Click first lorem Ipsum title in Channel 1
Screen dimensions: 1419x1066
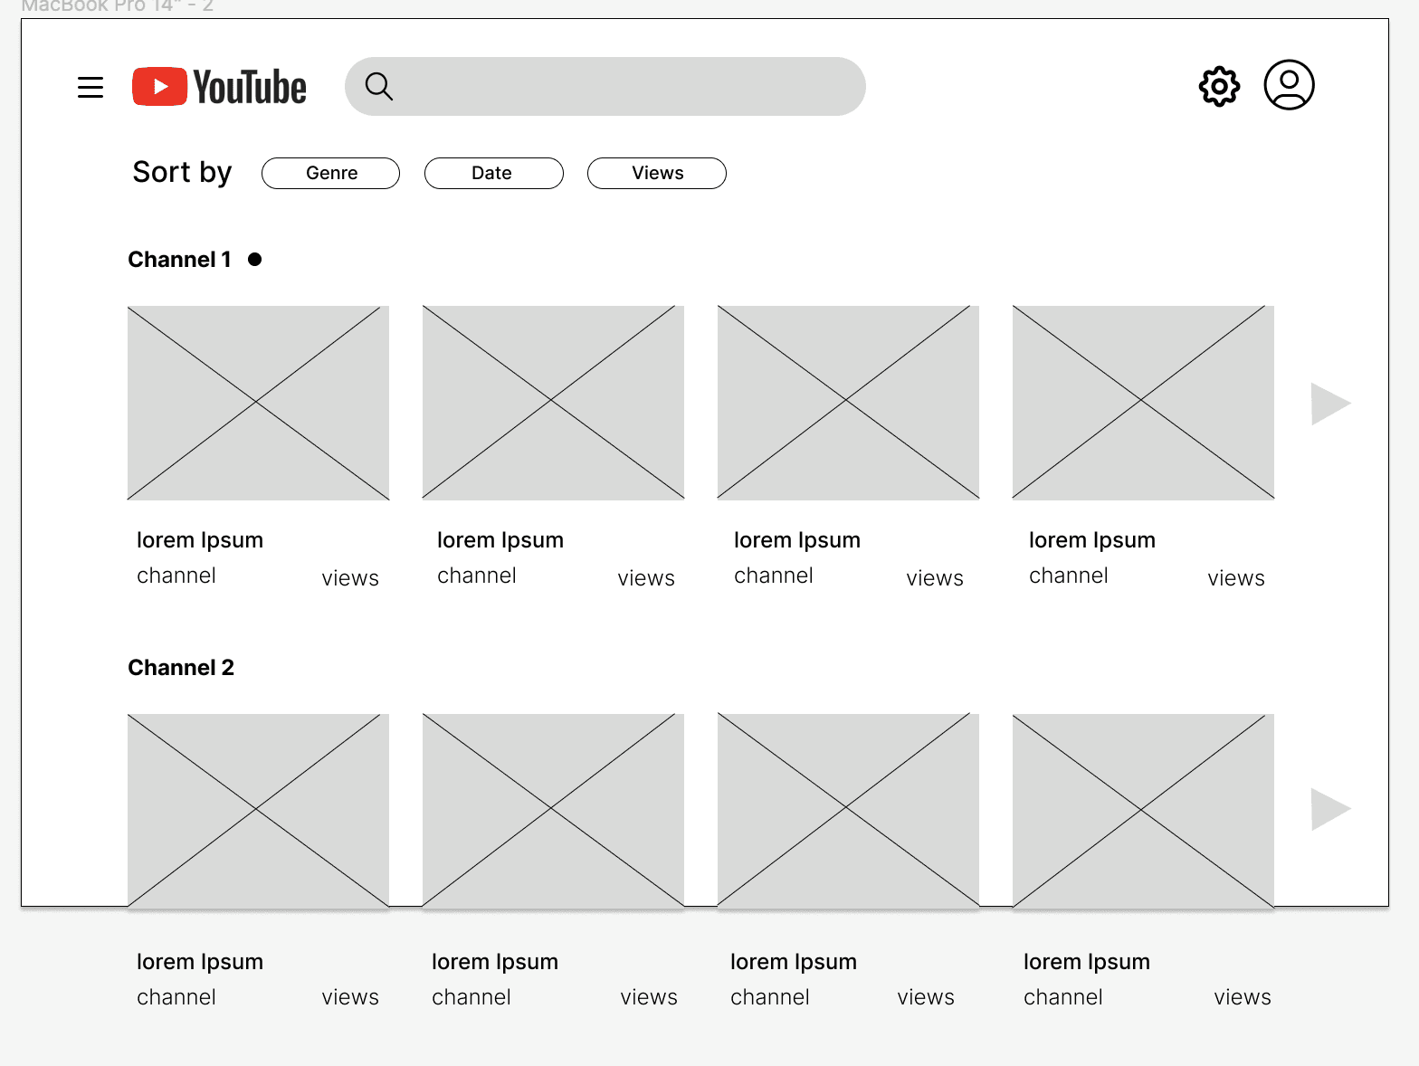click(200, 541)
